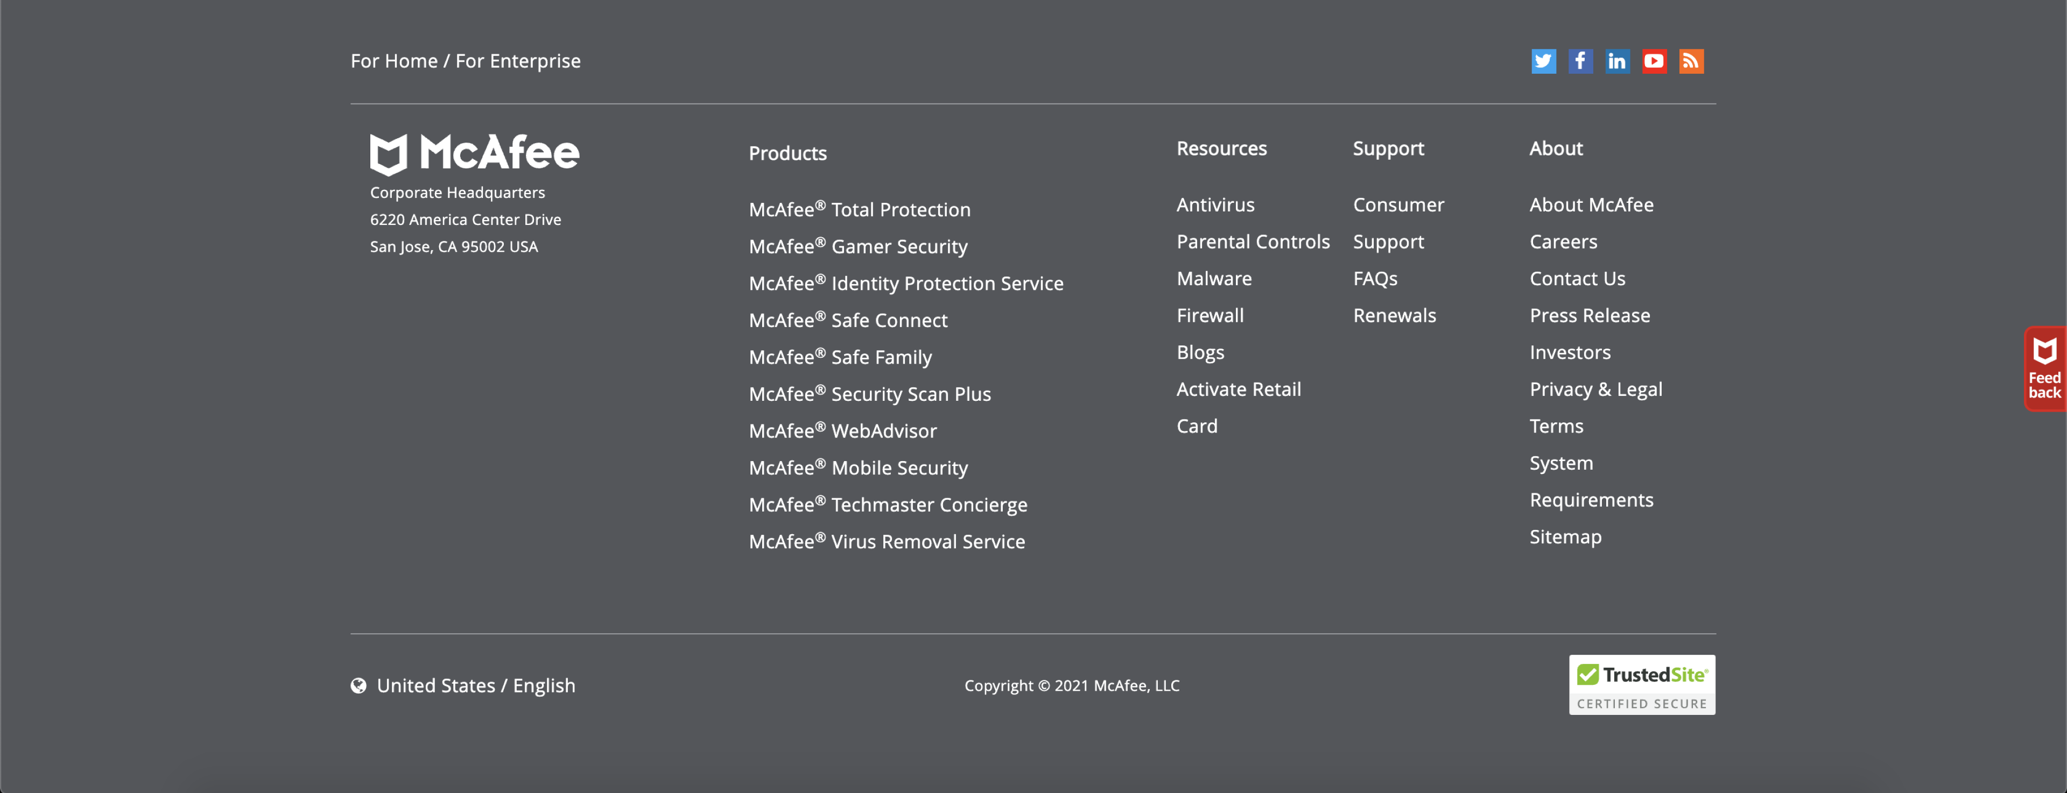Click the globe icon beside United States

coord(358,685)
